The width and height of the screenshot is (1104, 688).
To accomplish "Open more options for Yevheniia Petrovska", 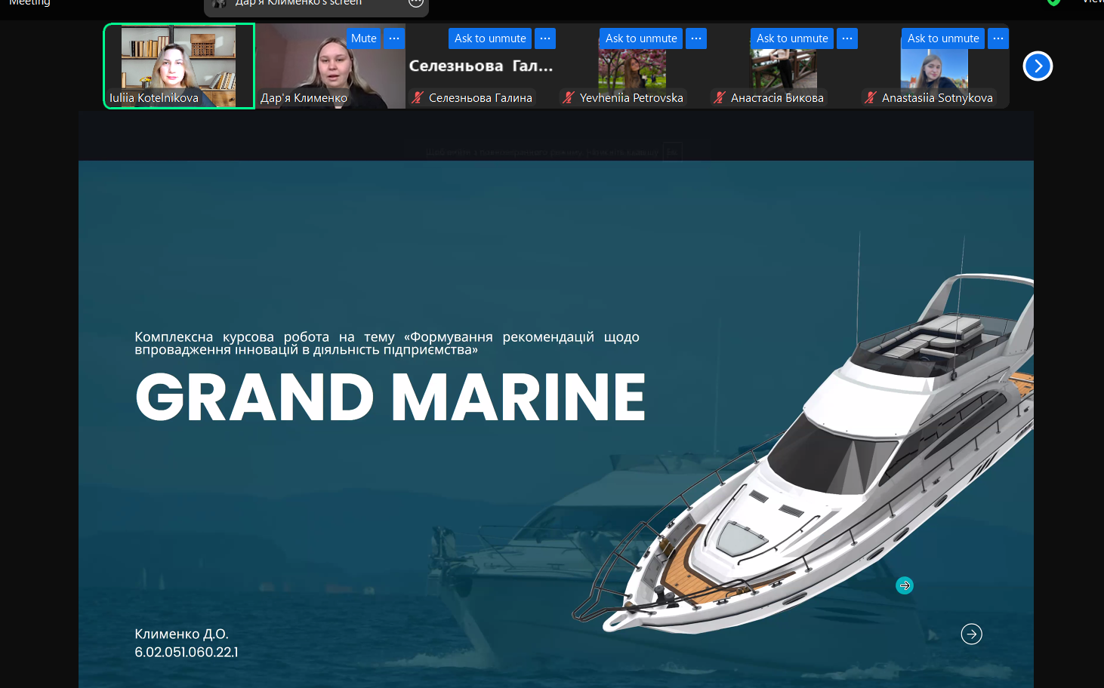I will point(696,38).
